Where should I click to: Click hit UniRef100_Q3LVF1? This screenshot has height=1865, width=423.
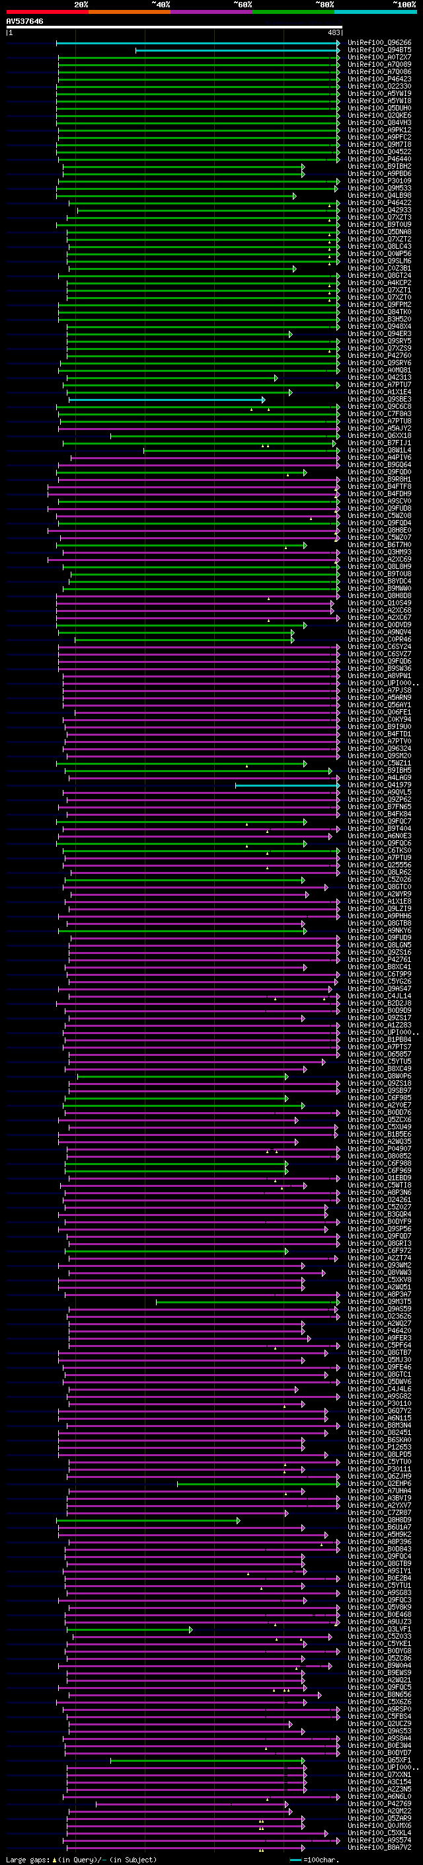point(379,1629)
